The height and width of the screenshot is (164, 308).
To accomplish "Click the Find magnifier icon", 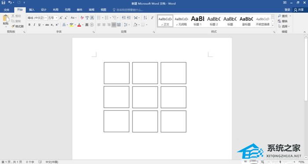I will (279, 16).
